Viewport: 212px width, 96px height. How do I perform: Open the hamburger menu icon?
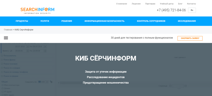[6, 38]
